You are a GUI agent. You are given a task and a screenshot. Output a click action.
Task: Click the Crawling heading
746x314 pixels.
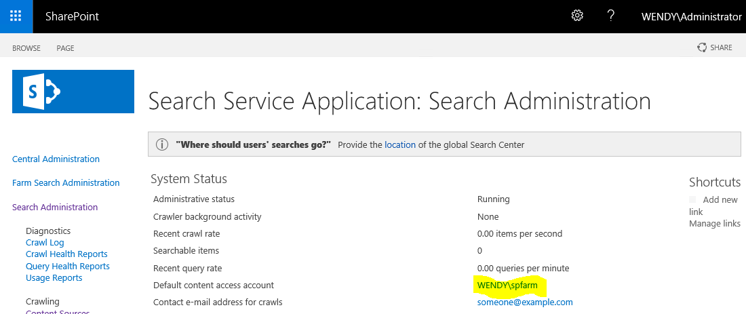(42, 302)
